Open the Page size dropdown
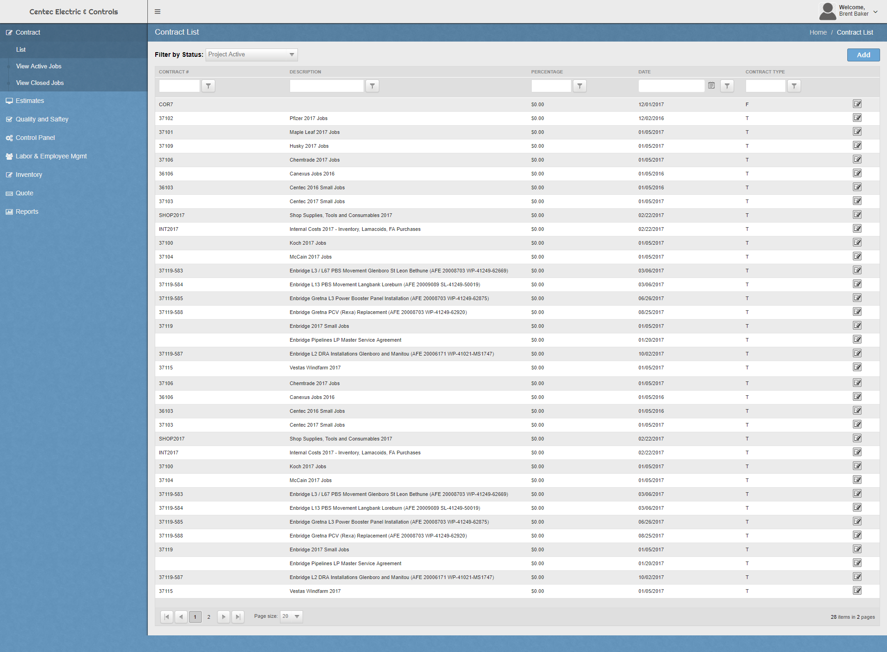This screenshot has width=887, height=652. click(x=292, y=616)
